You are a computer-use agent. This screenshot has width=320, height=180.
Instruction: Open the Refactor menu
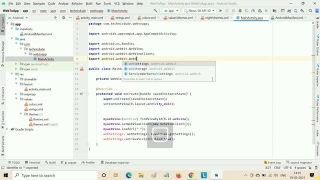coord(77,3)
